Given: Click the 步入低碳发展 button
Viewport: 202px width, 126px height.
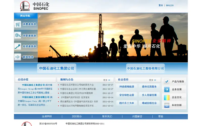Looking at the screenshot, I should [149, 95].
